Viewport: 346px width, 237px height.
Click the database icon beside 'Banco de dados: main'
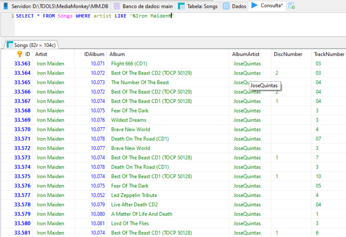(116, 6)
